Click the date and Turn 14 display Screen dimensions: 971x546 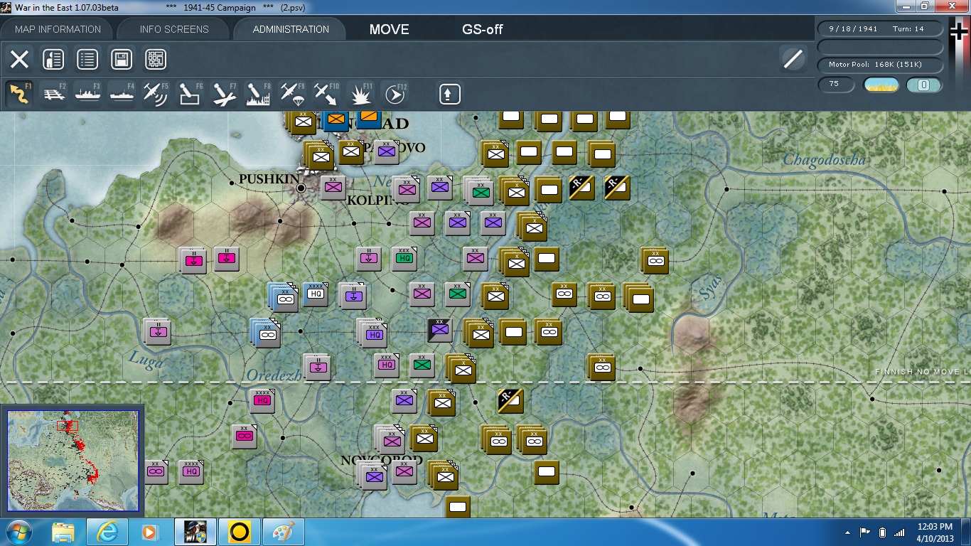coord(881,29)
